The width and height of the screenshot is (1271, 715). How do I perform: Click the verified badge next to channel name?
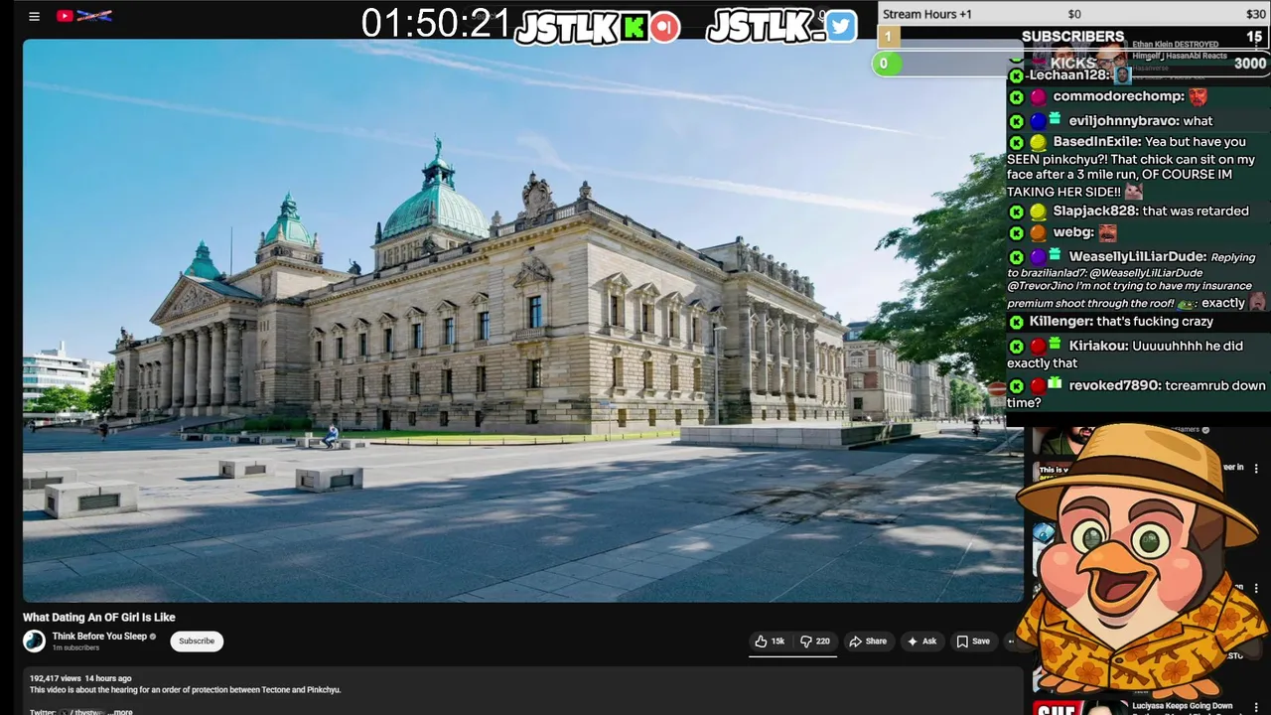coord(153,637)
